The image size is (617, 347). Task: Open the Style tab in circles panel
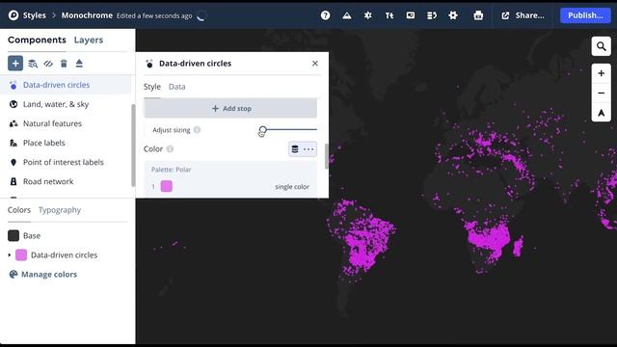152,87
